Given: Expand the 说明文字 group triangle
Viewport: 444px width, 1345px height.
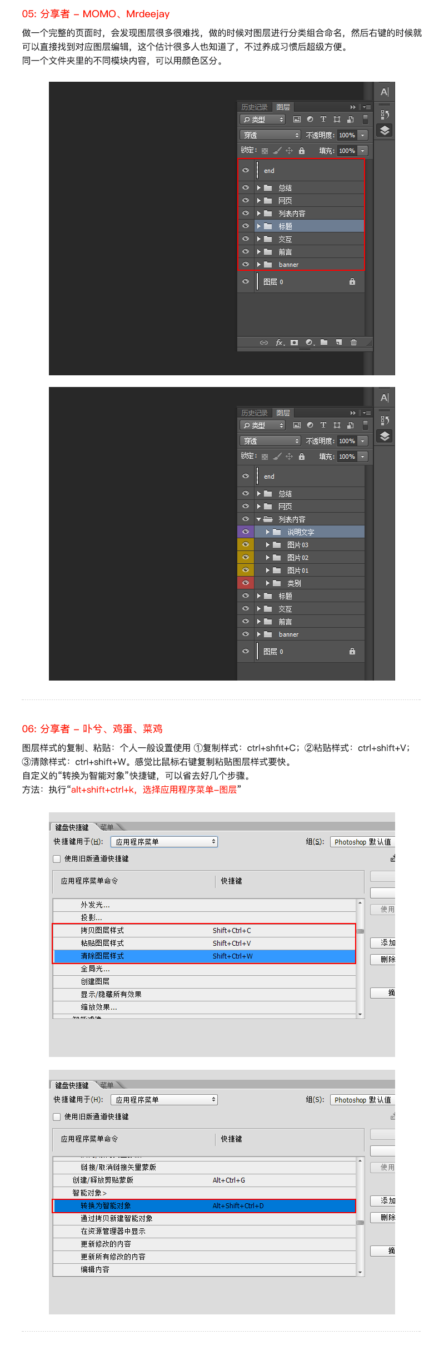Looking at the screenshot, I should [x=268, y=532].
